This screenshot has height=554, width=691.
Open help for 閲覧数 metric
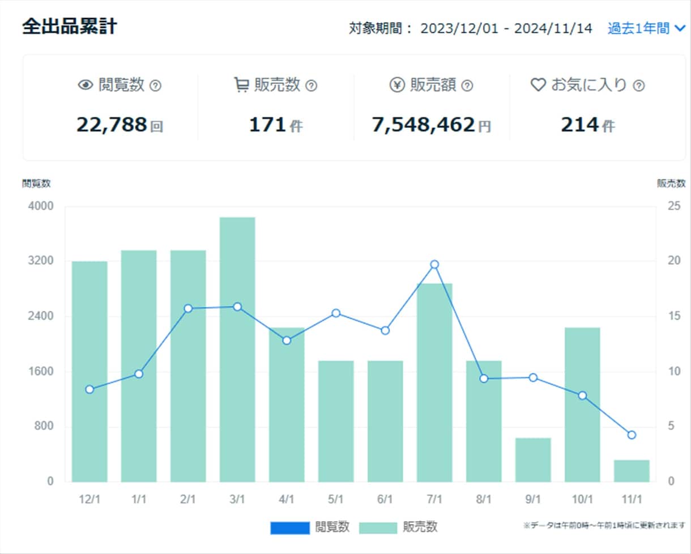pyautogui.click(x=156, y=86)
